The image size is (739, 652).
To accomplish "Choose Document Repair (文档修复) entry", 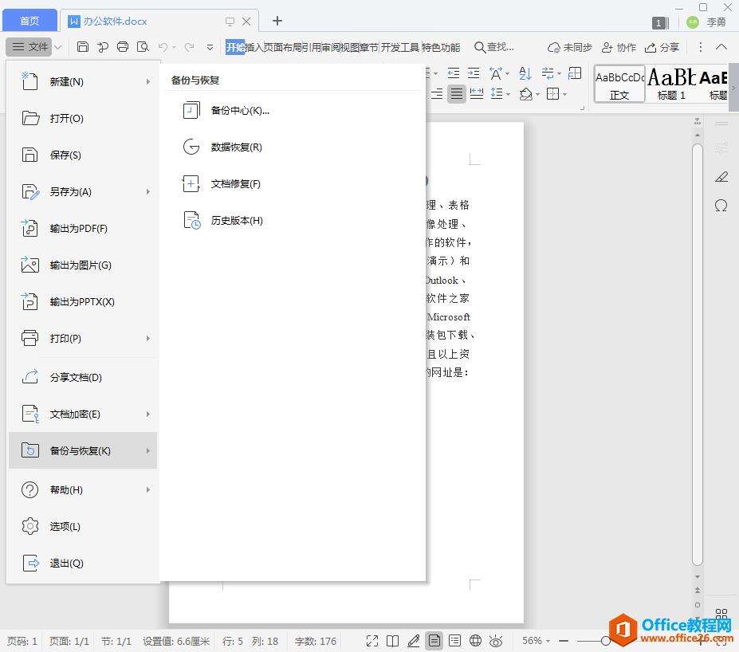I will click(x=235, y=184).
